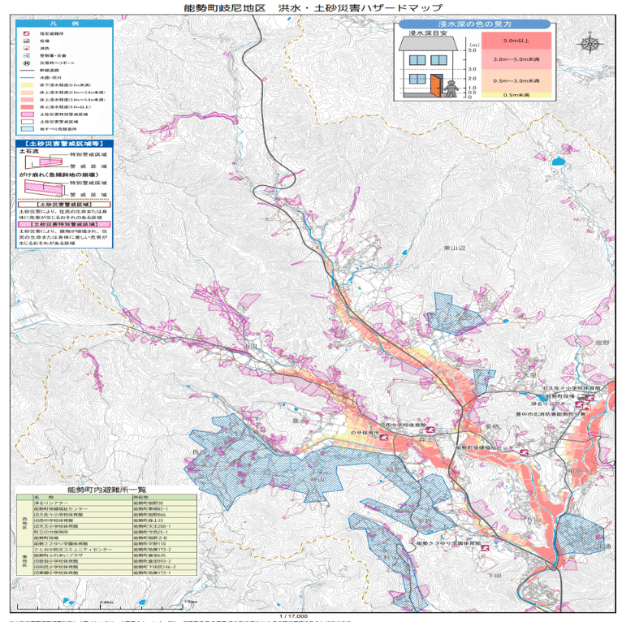Click the 所在地 column header in the table

pos(165,497)
